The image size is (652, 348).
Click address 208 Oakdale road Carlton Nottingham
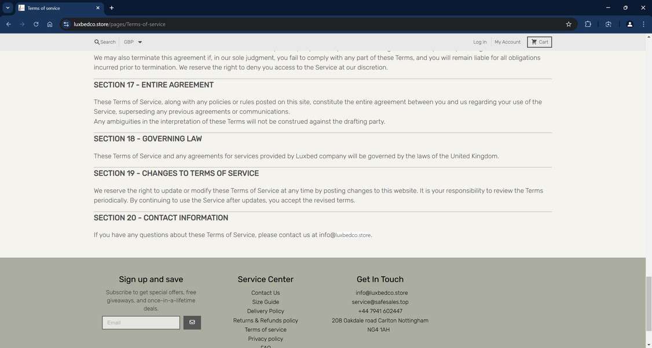(380, 321)
